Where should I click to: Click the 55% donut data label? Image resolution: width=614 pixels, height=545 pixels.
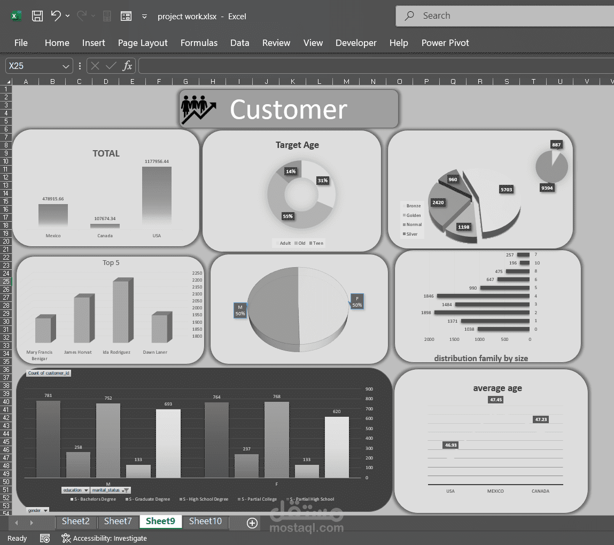pyautogui.click(x=288, y=216)
